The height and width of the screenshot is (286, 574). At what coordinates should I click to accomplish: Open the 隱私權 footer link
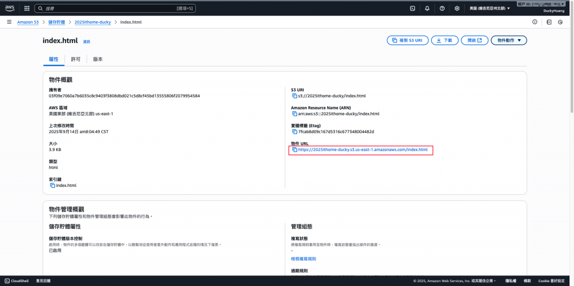point(511,281)
